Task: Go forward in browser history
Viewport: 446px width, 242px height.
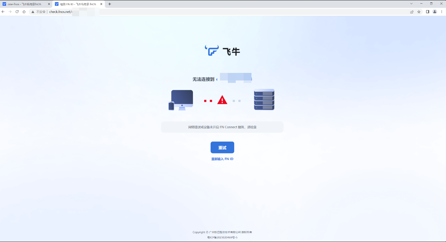Action: tap(10, 12)
